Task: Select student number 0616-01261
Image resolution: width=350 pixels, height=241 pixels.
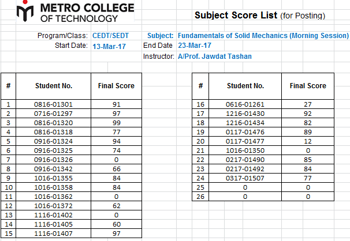Action: point(245,104)
